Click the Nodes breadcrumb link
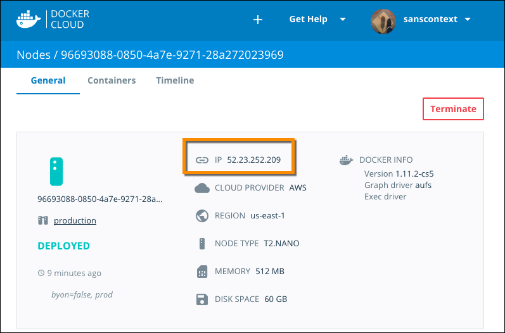This screenshot has height=333, width=505. point(33,55)
